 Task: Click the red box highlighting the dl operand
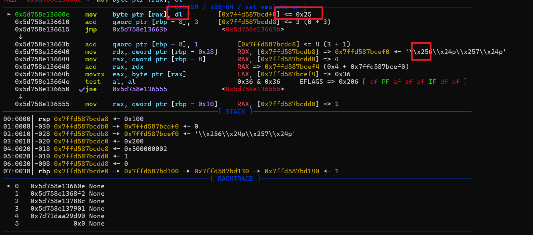click(178, 13)
